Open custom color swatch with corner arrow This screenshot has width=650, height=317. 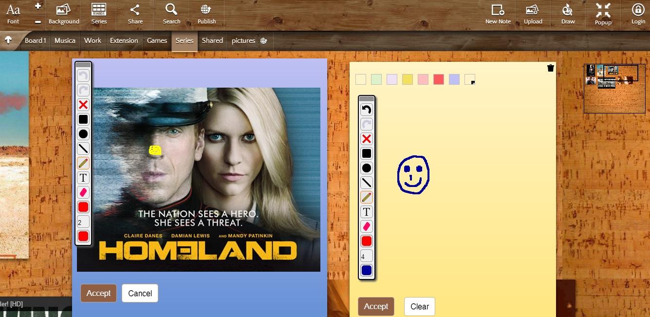coord(470,79)
